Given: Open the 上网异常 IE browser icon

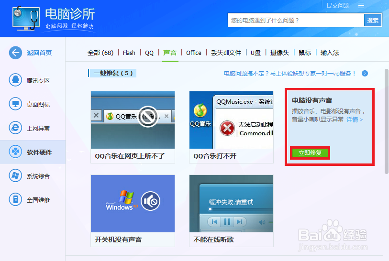Looking at the screenshot, I should 15,128.
